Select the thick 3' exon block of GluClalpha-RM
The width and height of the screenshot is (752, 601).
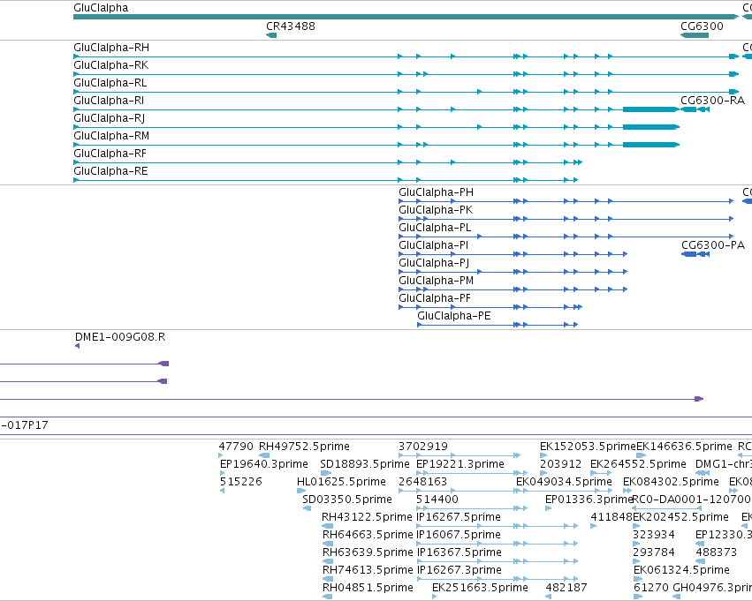(x=650, y=145)
